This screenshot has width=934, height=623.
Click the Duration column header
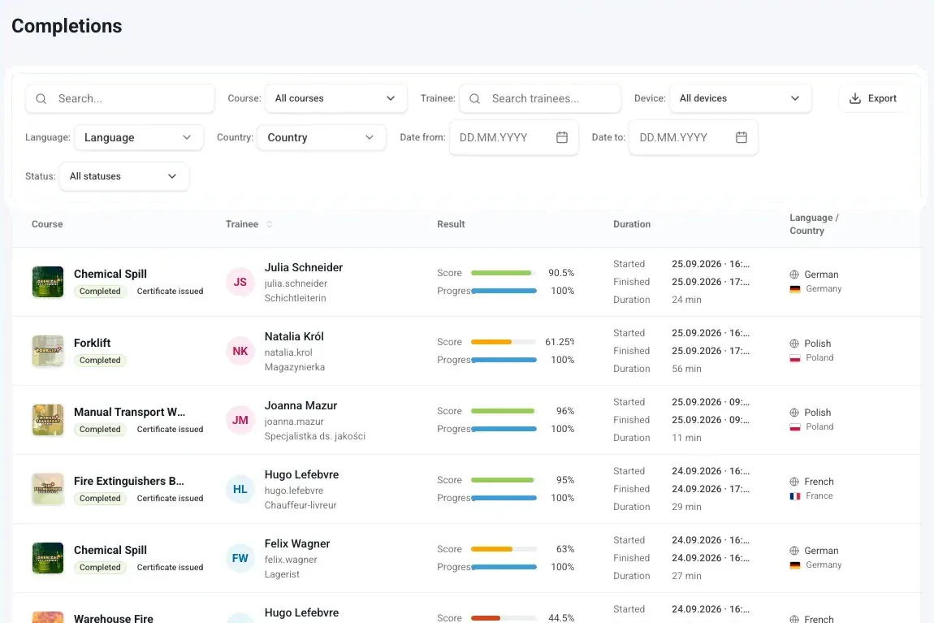point(632,224)
